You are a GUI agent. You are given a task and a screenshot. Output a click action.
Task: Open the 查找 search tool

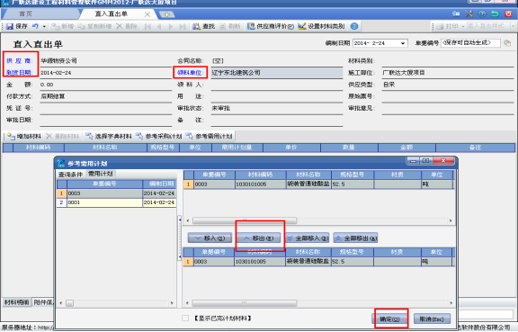coord(204,26)
